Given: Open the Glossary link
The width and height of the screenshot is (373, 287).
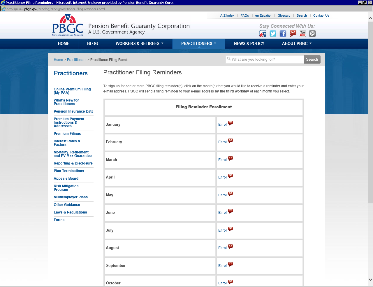Looking at the screenshot, I should pyautogui.click(x=284, y=16).
